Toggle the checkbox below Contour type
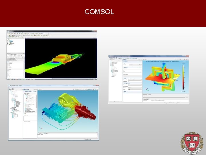206x155 pixels. point(123,86)
